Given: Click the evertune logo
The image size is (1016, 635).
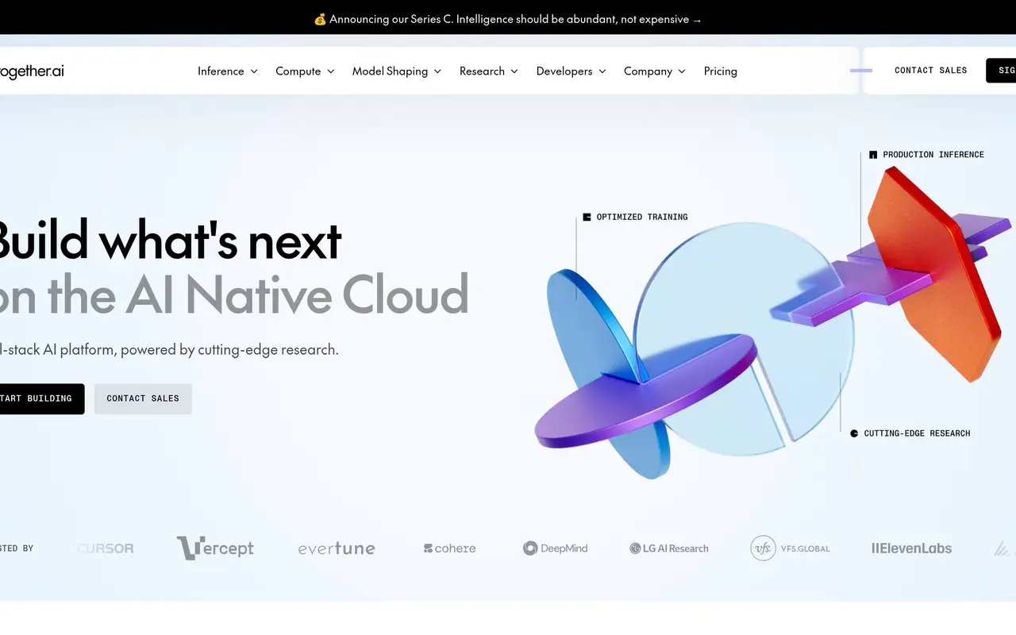Looking at the screenshot, I should pyautogui.click(x=337, y=548).
